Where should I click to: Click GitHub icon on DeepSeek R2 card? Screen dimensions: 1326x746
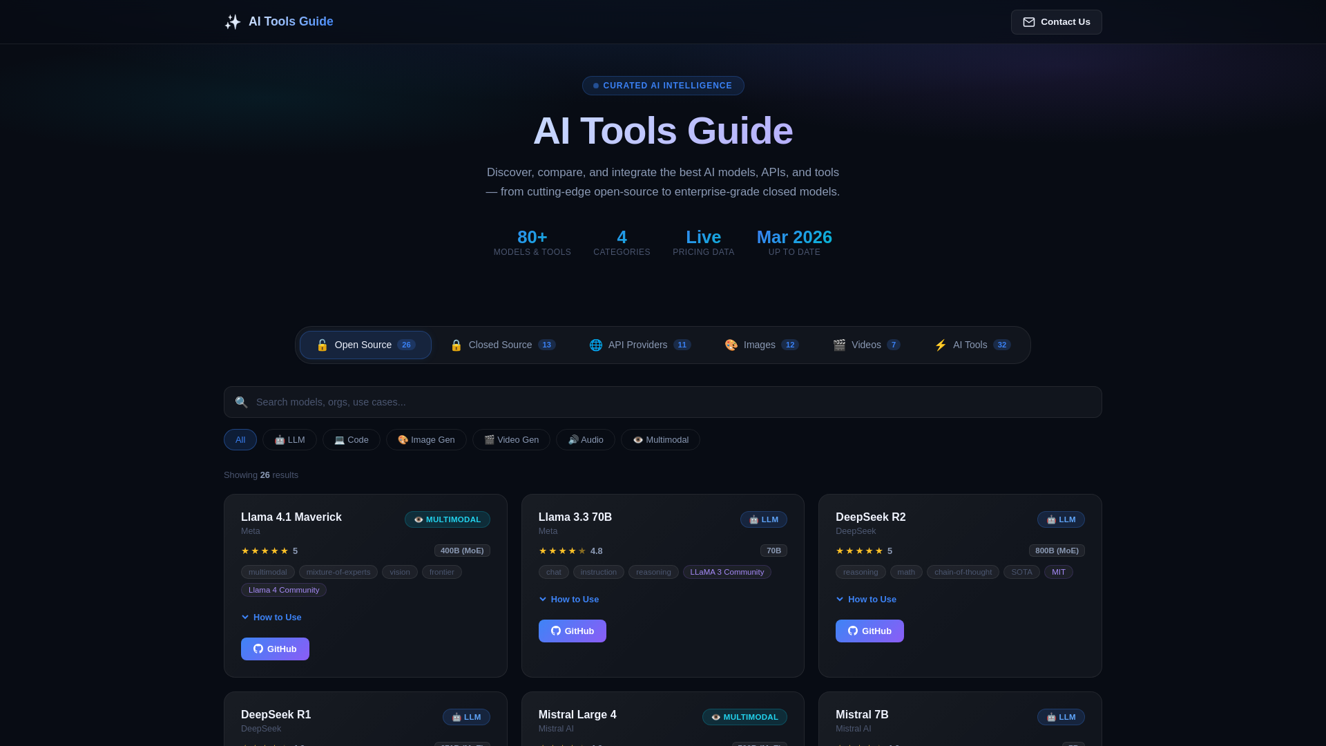[853, 631]
